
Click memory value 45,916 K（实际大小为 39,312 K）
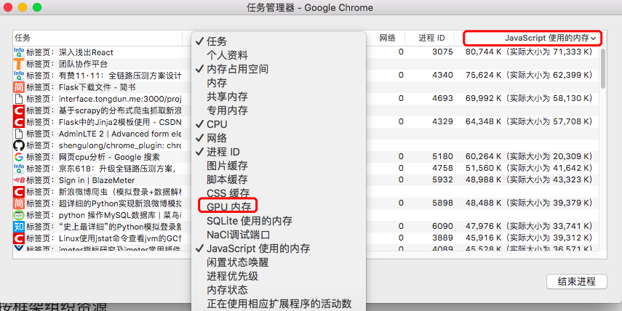[x=529, y=238]
